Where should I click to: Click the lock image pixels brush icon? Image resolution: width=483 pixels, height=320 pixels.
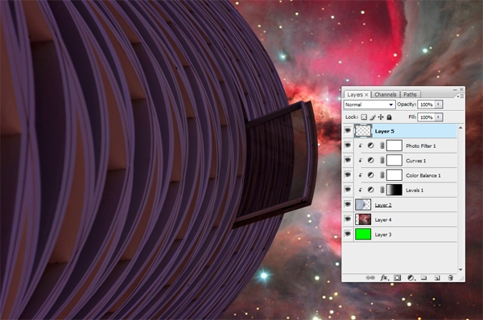click(373, 117)
